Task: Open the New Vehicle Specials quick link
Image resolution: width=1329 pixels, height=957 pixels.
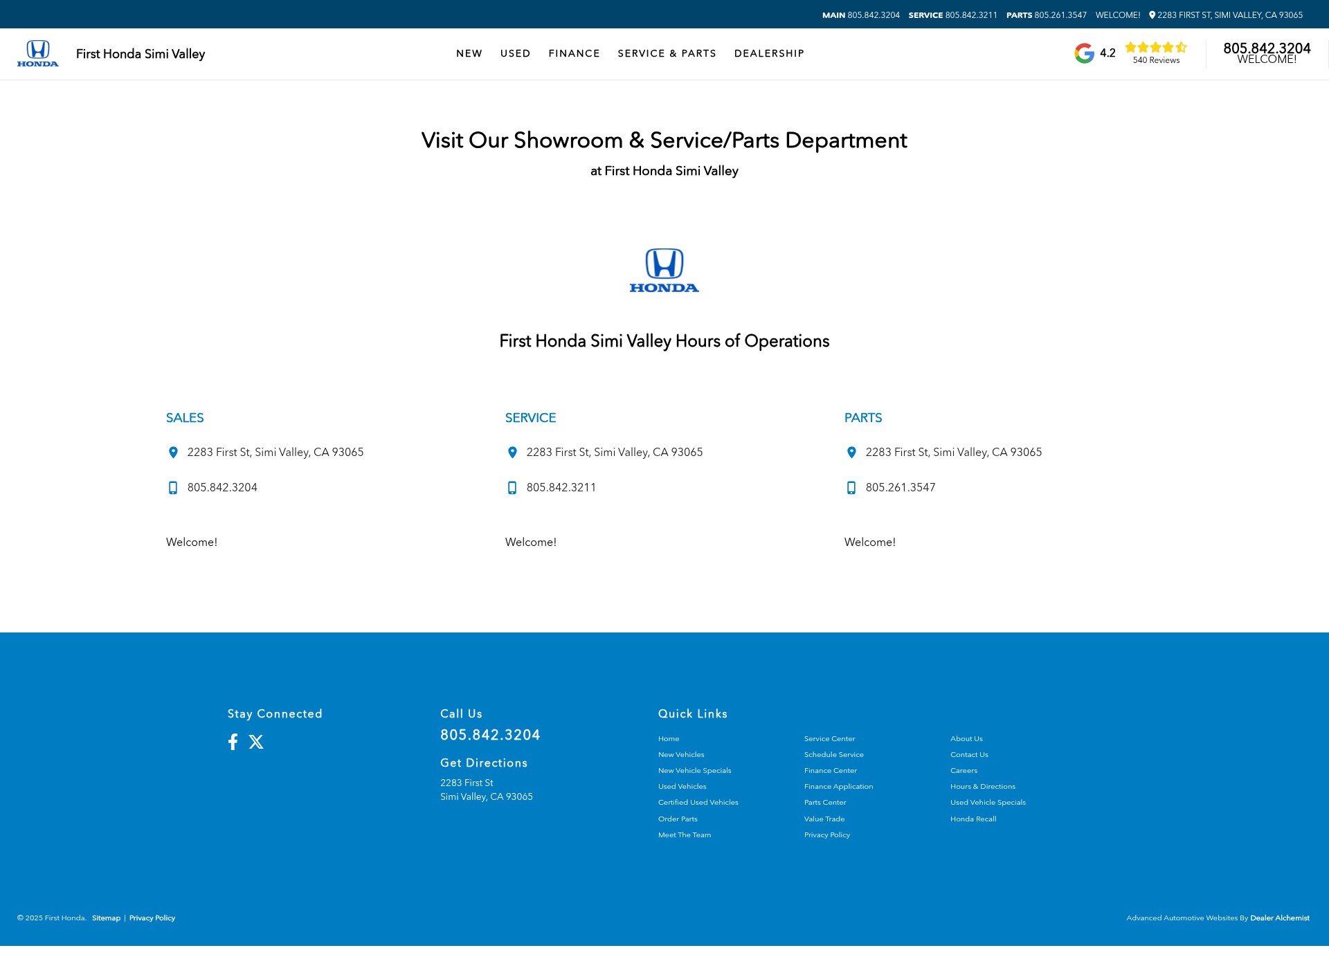Action: click(694, 771)
